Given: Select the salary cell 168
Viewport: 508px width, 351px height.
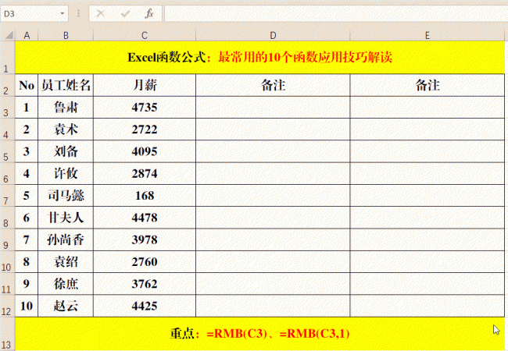Looking at the screenshot, I should (145, 196).
